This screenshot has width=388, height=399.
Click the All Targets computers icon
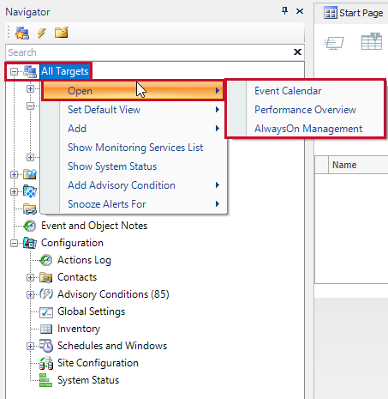pyautogui.click(x=30, y=71)
